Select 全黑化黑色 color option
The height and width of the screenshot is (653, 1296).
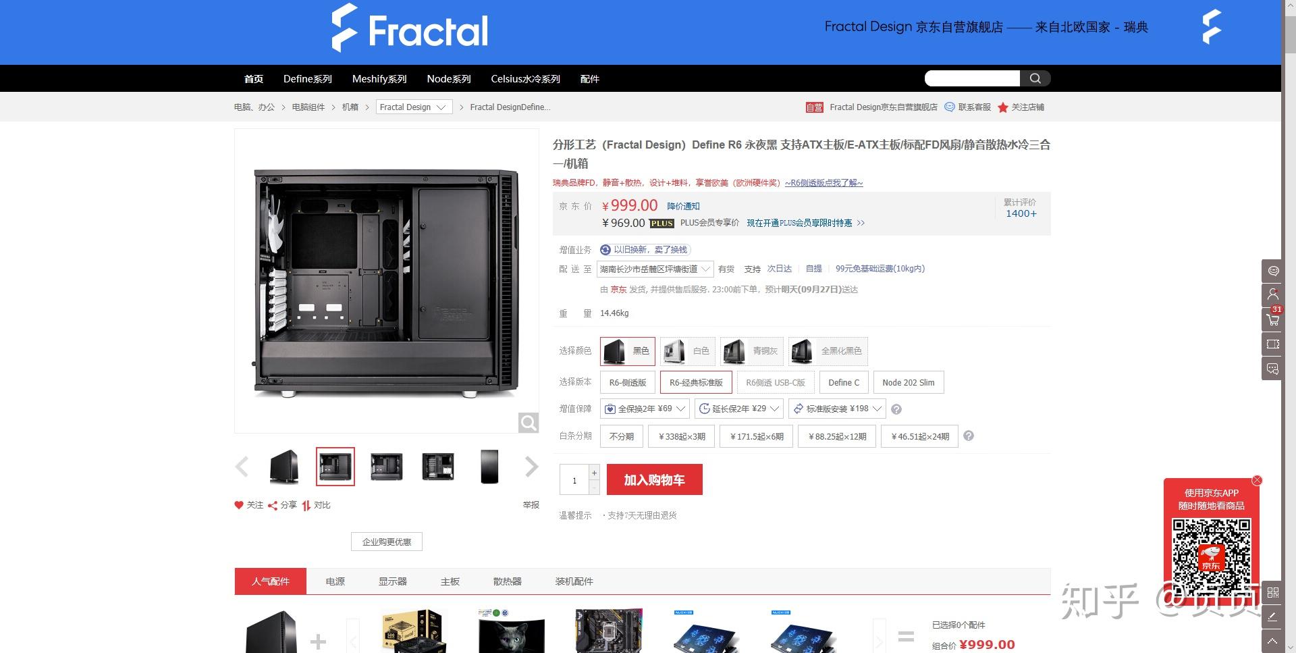pos(828,351)
